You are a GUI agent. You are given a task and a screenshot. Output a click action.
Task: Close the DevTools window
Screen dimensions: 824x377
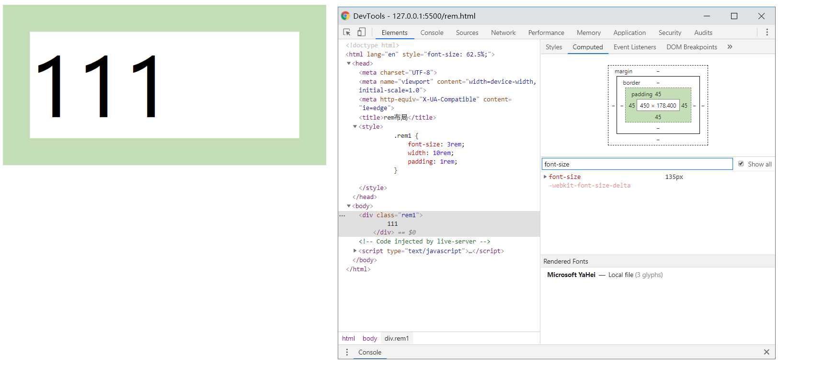(x=761, y=16)
